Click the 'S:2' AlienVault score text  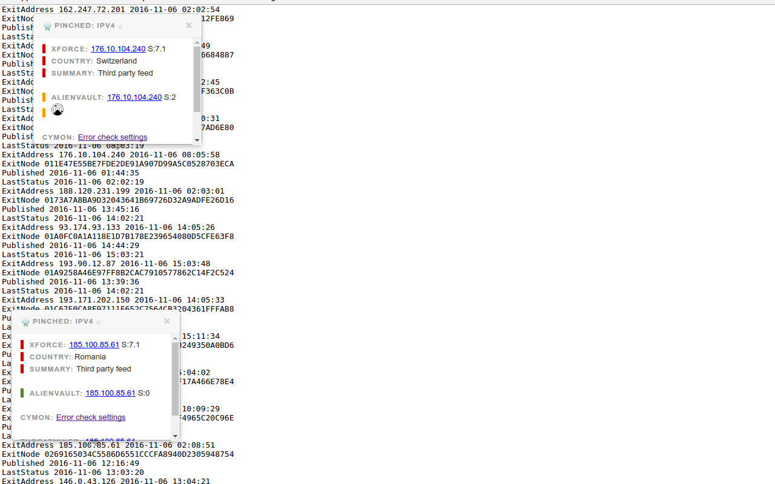(x=170, y=97)
